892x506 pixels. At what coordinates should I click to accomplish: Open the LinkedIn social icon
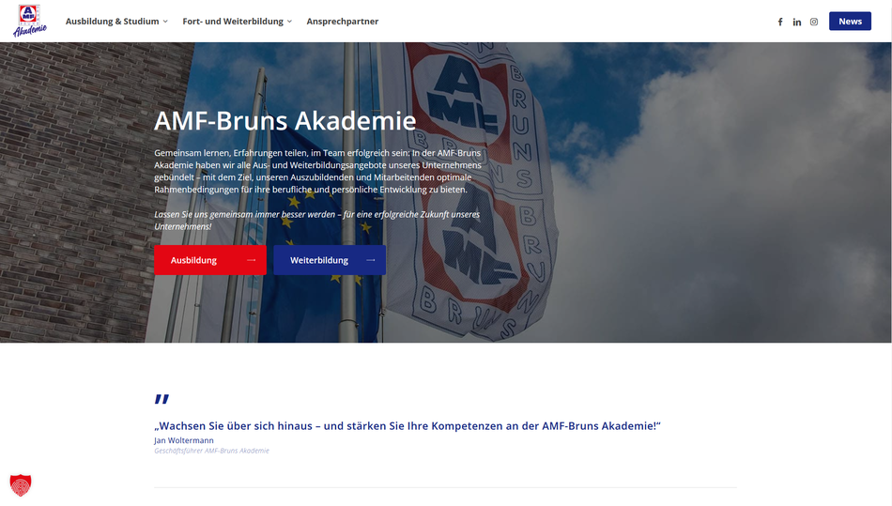click(797, 22)
